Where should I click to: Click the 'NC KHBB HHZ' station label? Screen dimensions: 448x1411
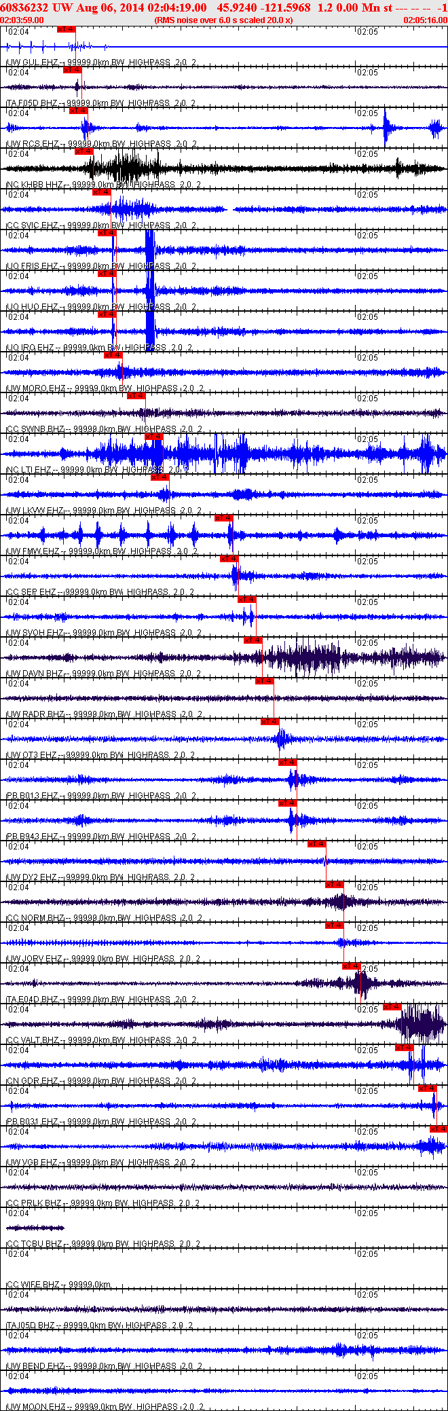click(35, 185)
